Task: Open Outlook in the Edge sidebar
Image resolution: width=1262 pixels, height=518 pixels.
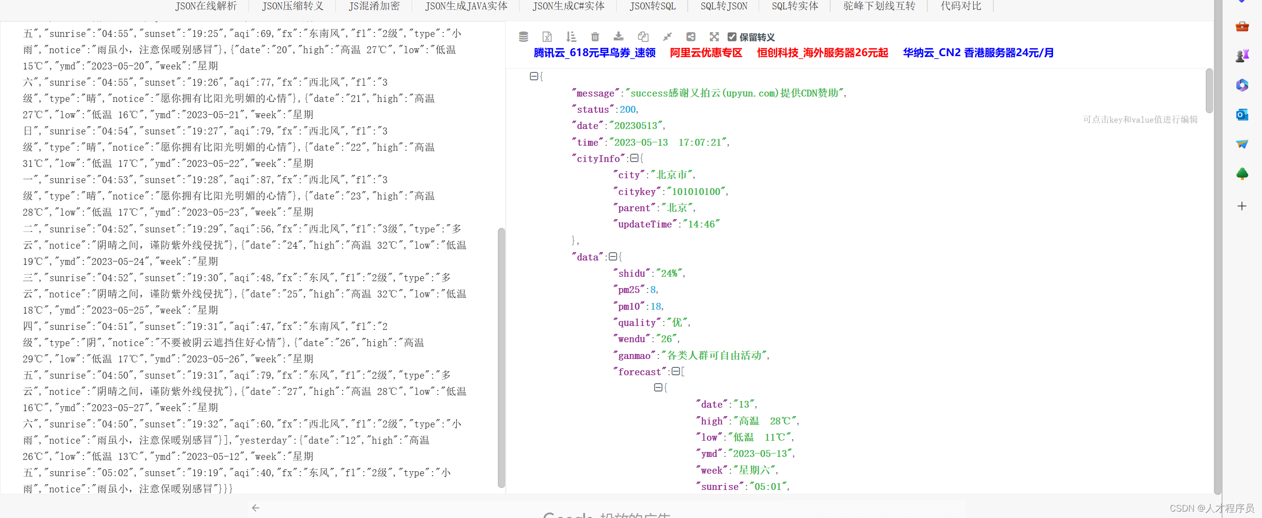Action: click(1242, 115)
